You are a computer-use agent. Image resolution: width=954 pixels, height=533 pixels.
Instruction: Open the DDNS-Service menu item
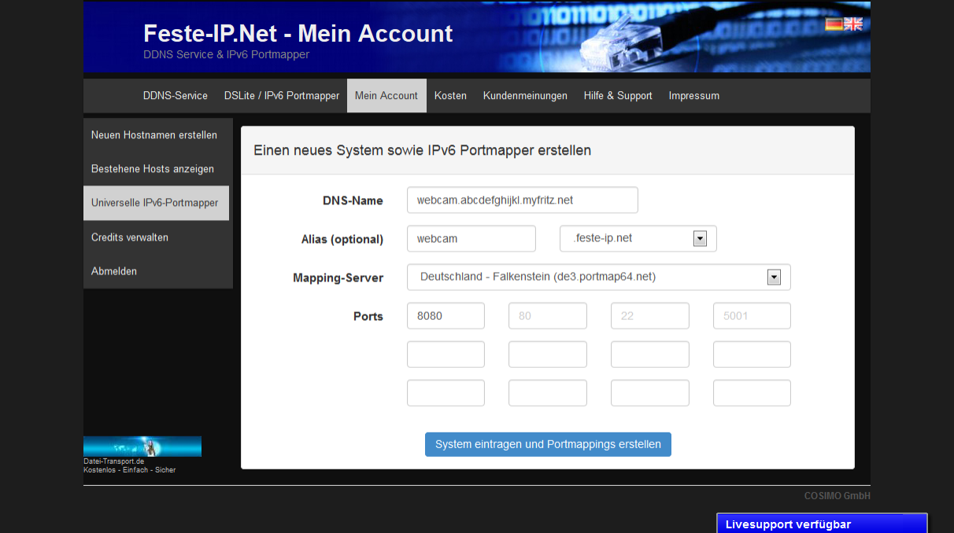176,96
